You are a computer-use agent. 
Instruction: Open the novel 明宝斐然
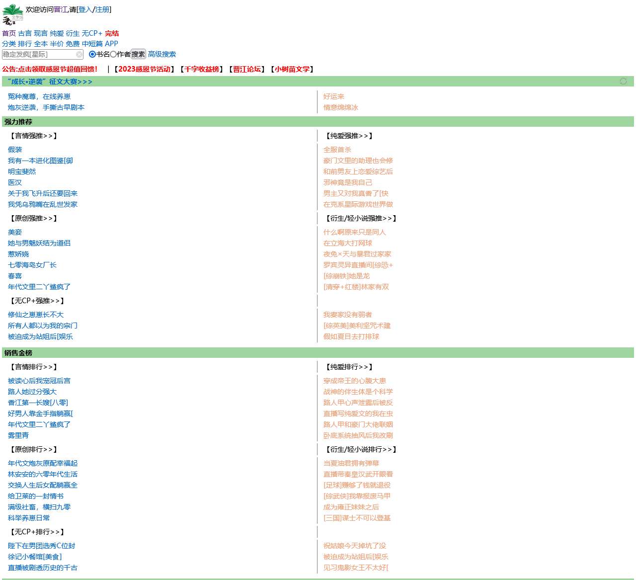[22, 171]
